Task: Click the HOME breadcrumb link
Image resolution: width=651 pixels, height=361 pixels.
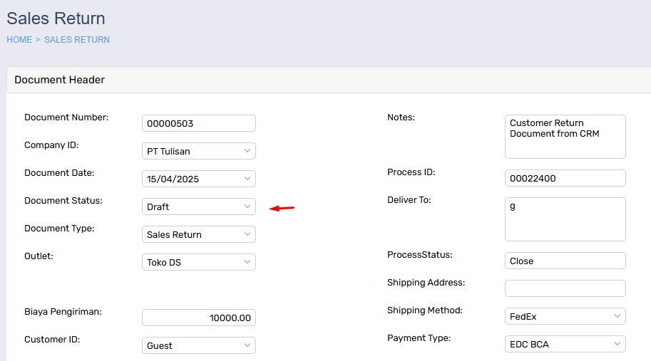Action: coord(19,40)
